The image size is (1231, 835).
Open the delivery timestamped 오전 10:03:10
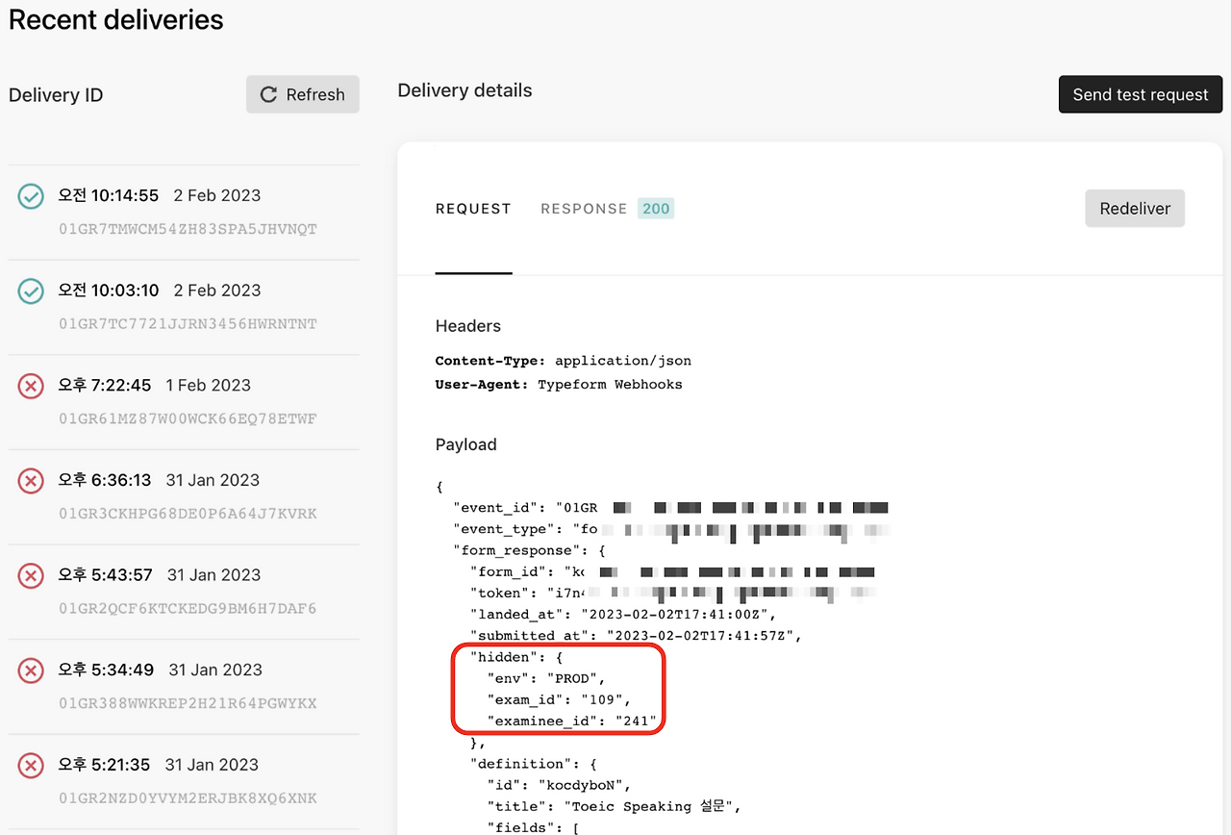pyautogui.click(x=184, y=308)
